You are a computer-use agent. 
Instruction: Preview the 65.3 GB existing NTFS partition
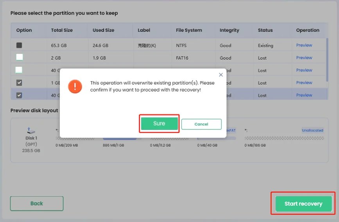click(x=304, y=45)
